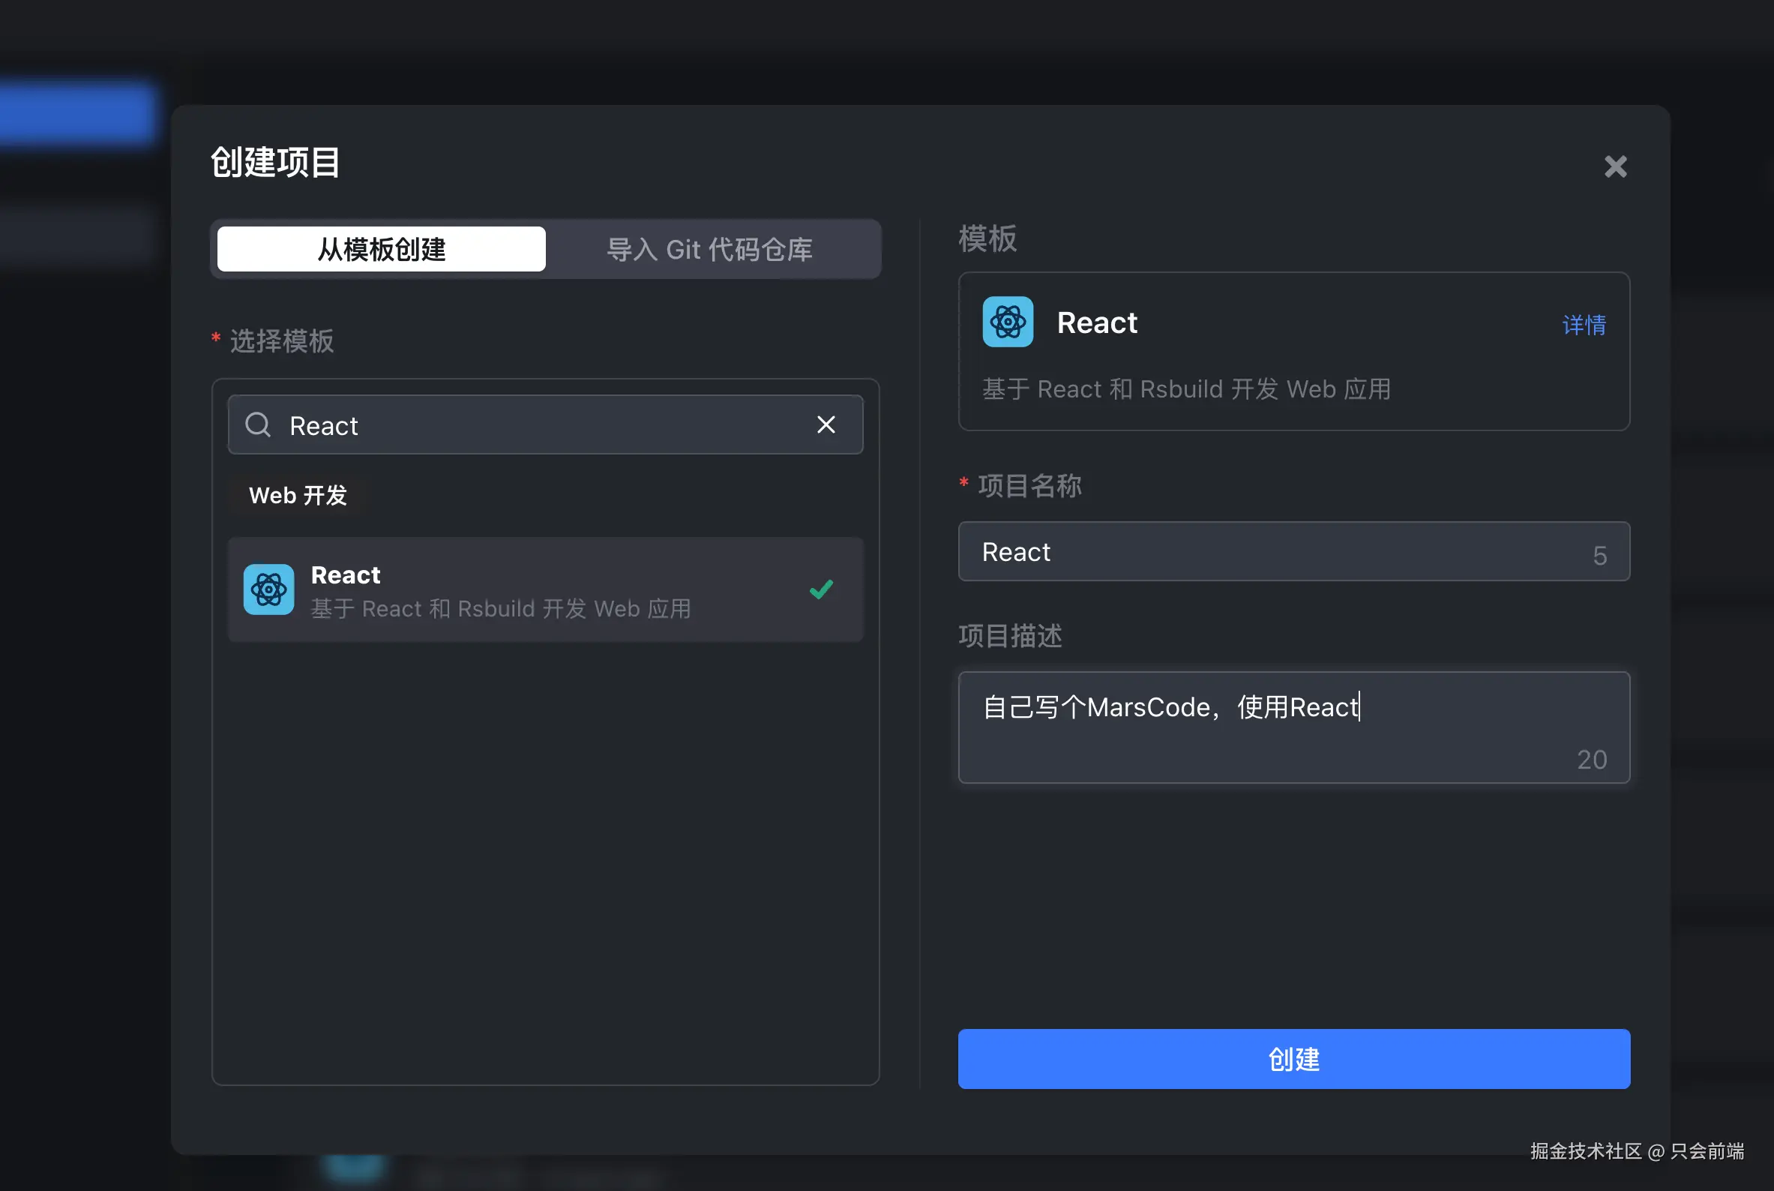This screenshot has height=1191, width=1774.
Task: Focus the template search field
Action: pyautogui.click(x=547, y=425)
